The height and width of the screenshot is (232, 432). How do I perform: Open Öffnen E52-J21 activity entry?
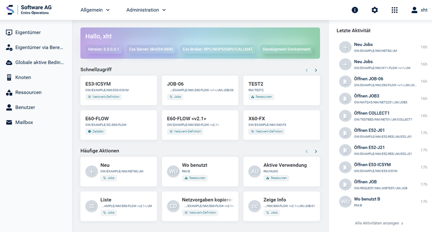point(383,150)
